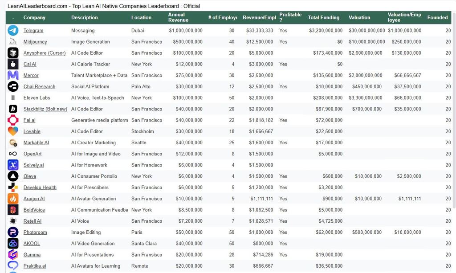Sort by the Total Funding column header
This screenshot has height=273, width=456.
pyautogui.click(x=324, y=17)
